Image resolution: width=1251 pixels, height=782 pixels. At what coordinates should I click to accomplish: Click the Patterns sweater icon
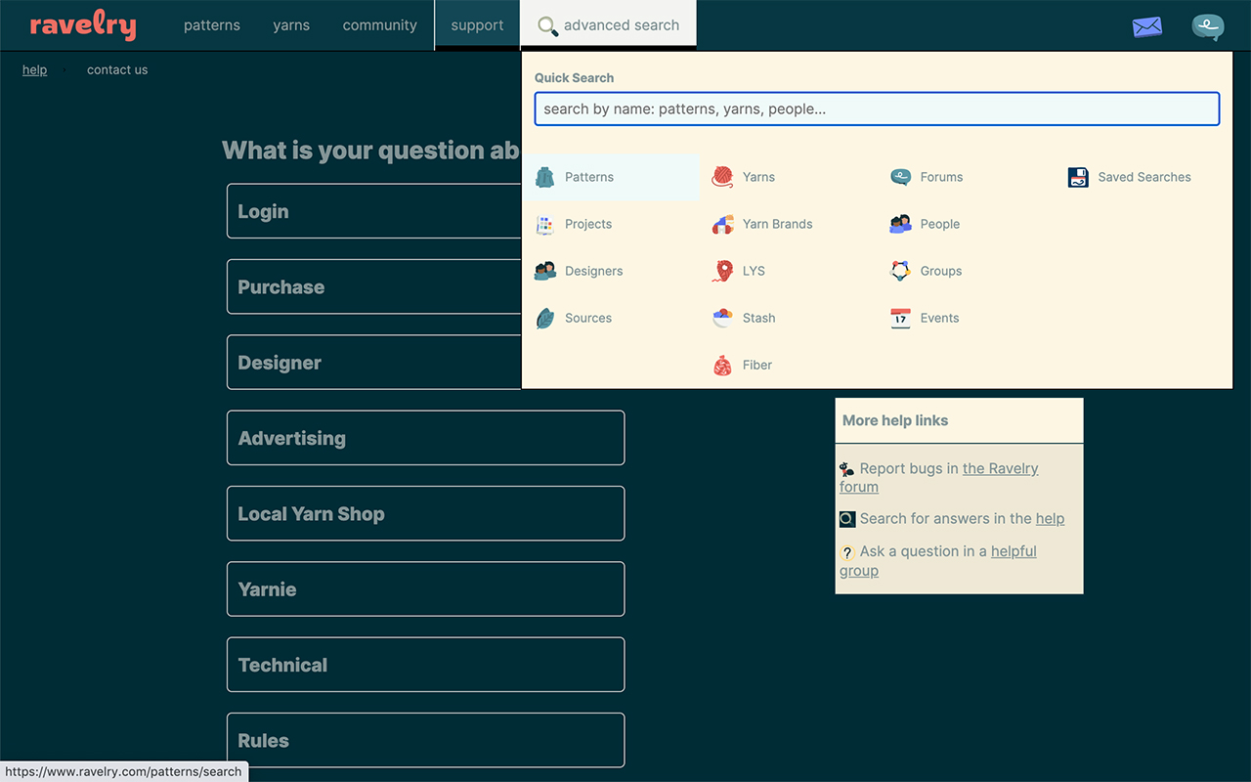point(545,177)
